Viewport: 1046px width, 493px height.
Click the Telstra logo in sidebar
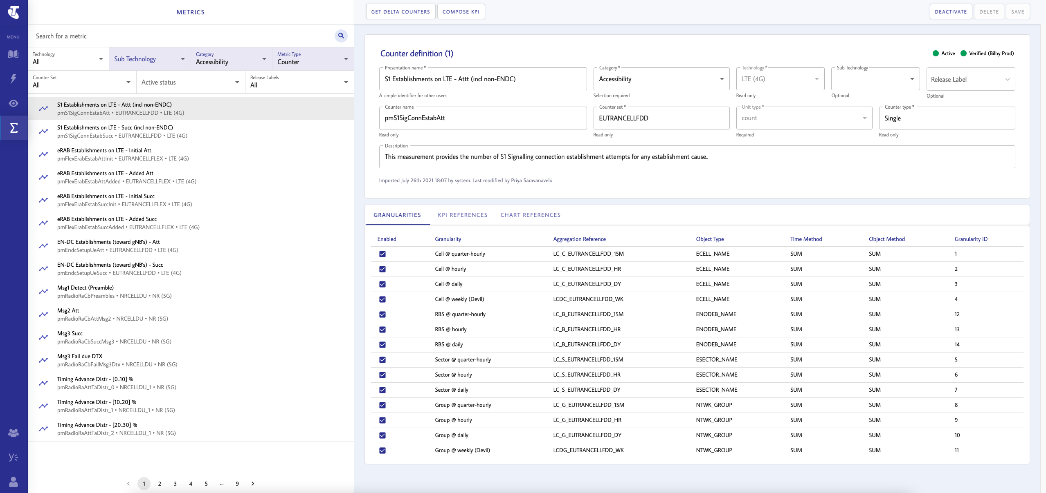point(13,12)
